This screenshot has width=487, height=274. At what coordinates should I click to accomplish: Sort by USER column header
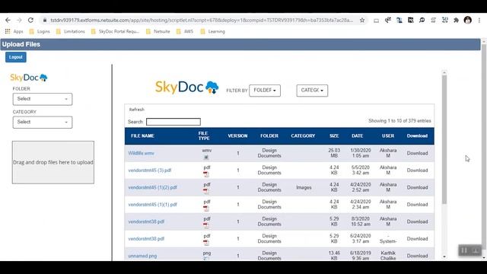(388, 135)
